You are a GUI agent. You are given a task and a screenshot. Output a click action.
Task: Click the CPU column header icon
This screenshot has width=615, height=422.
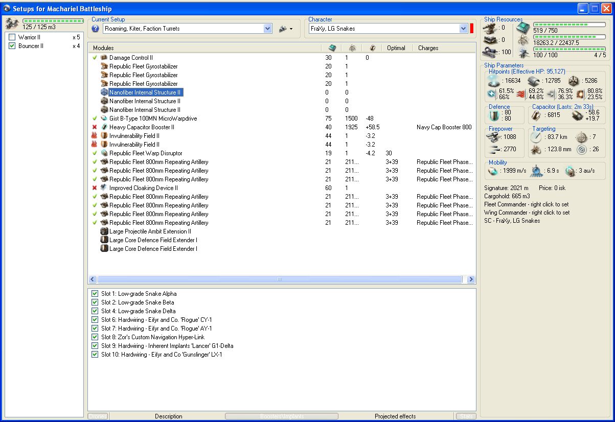[x=332, y=48]
